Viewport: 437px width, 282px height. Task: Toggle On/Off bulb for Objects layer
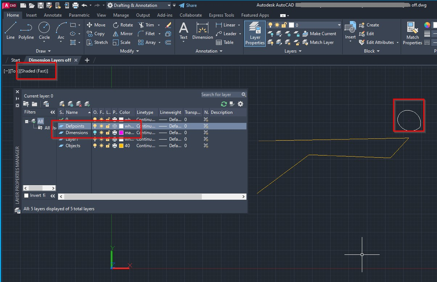tap(95, 146)
